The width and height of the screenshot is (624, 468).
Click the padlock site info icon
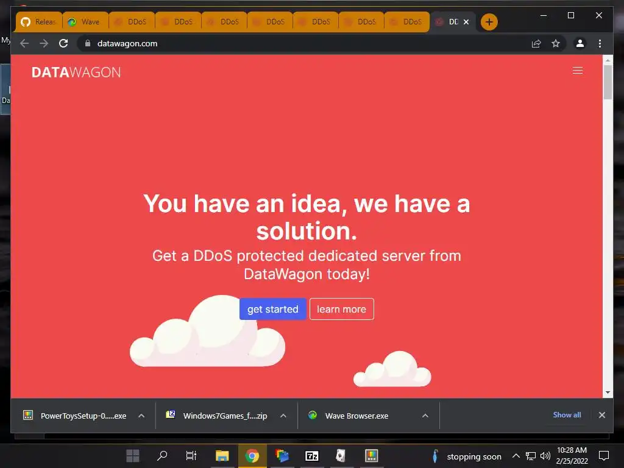(88, 43)
